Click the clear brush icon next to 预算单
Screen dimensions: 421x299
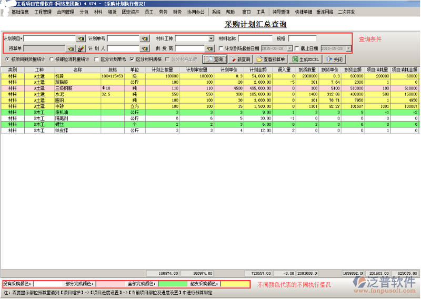81,49
